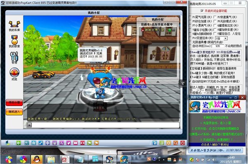
Task: Enable Q键提前出发 checkbox
Action: coord(215,25)
